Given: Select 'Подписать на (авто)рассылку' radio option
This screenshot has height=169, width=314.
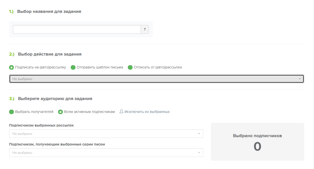Looking at the screenshot, I should [x=11, y=67].
